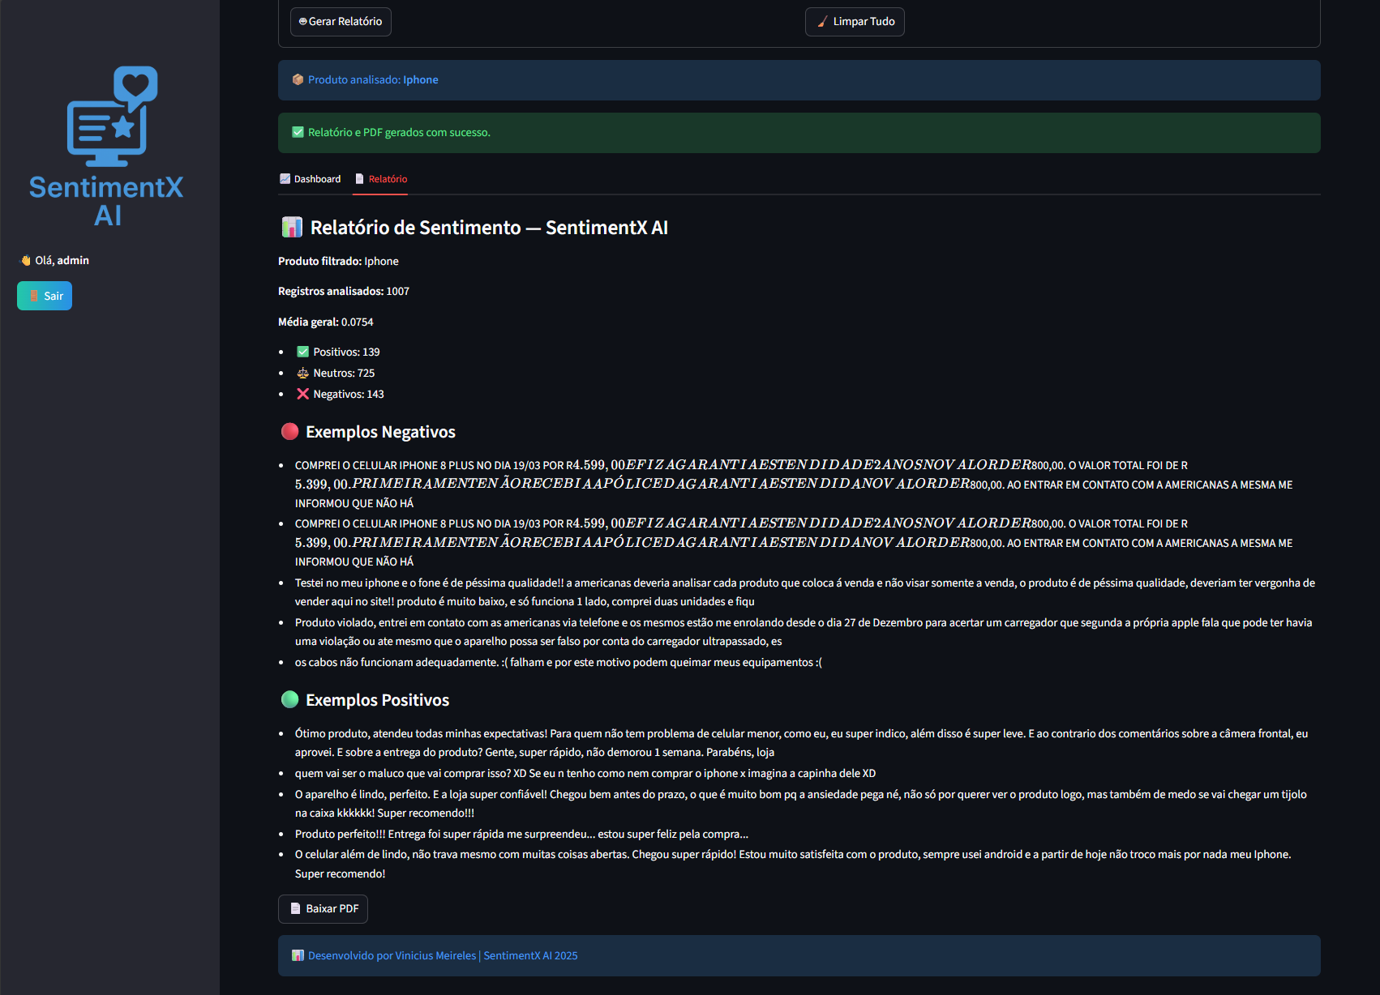The image size is (1380, 995).
Task: Click the chart icon in the footer banner
Action: click(298, 955)
